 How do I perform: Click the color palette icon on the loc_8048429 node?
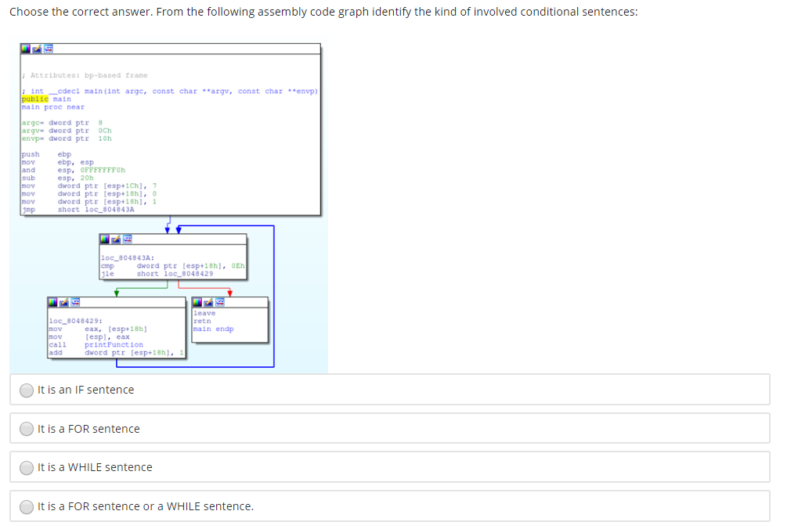pyautogui.click(x=53, y=303)
